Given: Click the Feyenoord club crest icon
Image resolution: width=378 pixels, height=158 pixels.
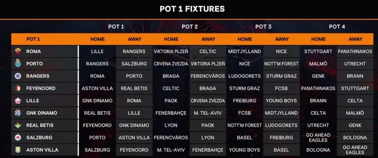Looking at the screenshot, I should (x=18, y=88).
